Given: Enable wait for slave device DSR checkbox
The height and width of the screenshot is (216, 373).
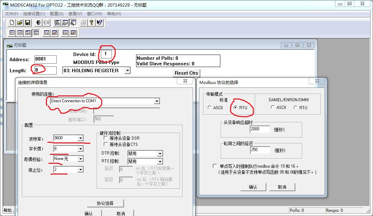Looking at the screenshot, I should [x=106, y=138].
